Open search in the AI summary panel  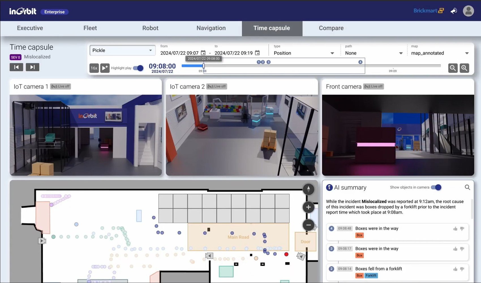[x=467, y=187]
